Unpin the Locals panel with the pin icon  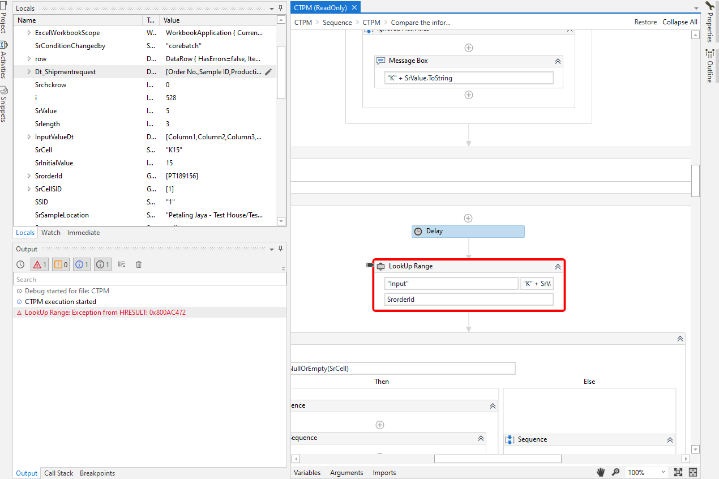pos(280,7)
